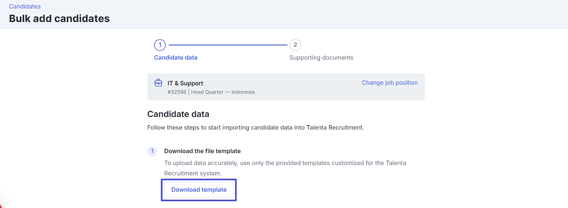Click the Candidate data section heading
The height and width of the screenshot is (208, 568).
(178, 114)
